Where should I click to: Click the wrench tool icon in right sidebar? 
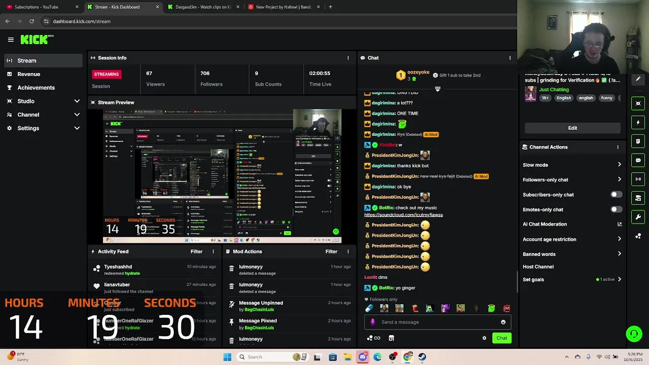click(638, 217)
